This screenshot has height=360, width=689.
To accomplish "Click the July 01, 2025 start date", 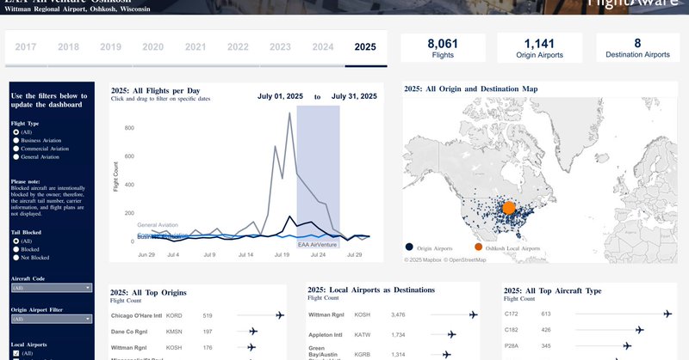I will 281,96.
